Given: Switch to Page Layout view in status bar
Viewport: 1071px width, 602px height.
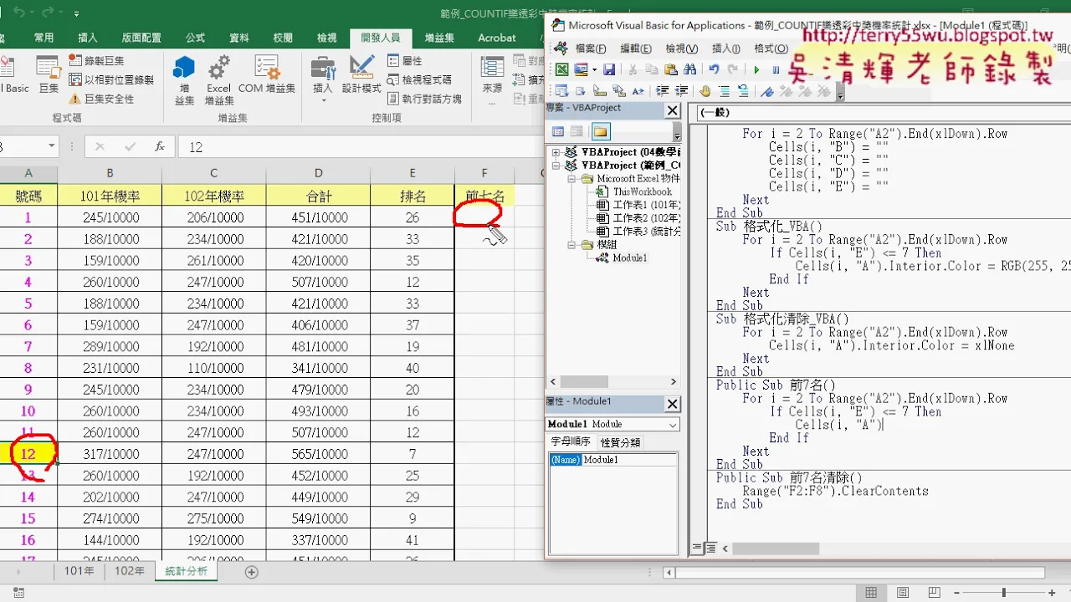Looking at the screenshot, I should pyautogui.click(x=903, y=593).
